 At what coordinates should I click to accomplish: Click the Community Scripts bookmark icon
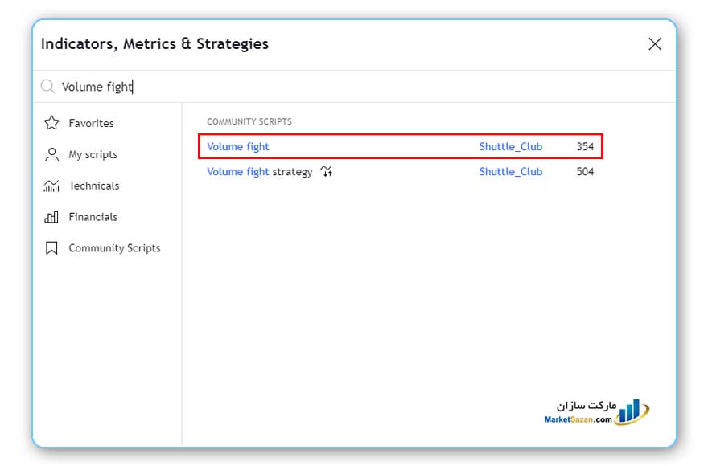click(x=52, y=248)
